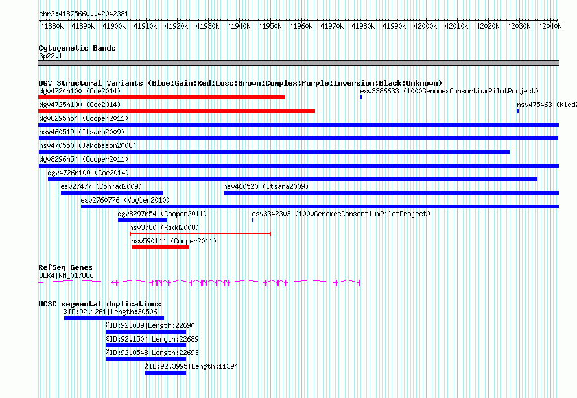Click the small esv3386633 variant marker
577x398 pixels.
(361, 97)
